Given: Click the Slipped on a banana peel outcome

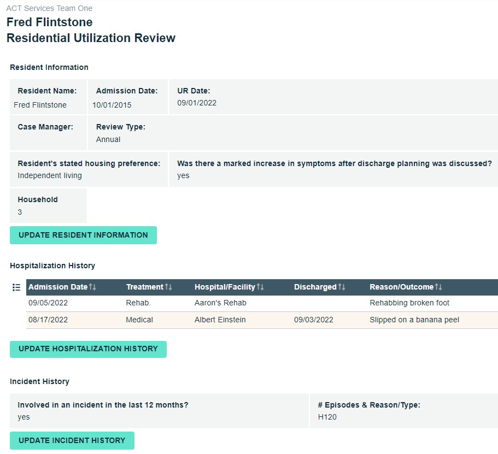Looking at the screenshot, I should 413,320.
